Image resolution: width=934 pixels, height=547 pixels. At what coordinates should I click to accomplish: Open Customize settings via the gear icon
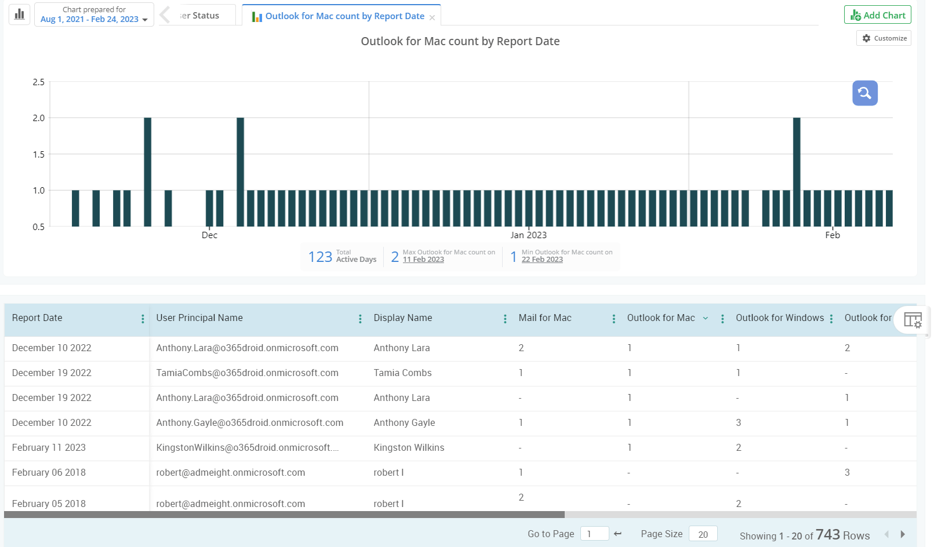point(867,38)
